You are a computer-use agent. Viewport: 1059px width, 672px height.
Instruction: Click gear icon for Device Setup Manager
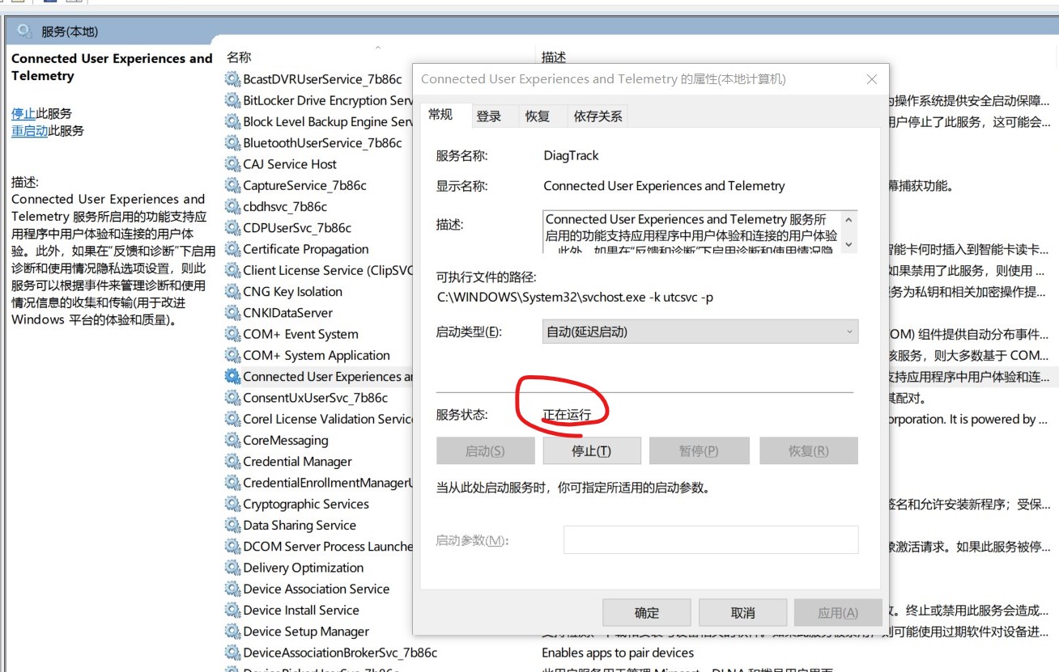(x=232, y=632)
